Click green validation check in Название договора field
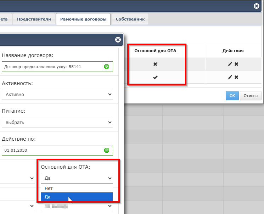 point(107,67)
